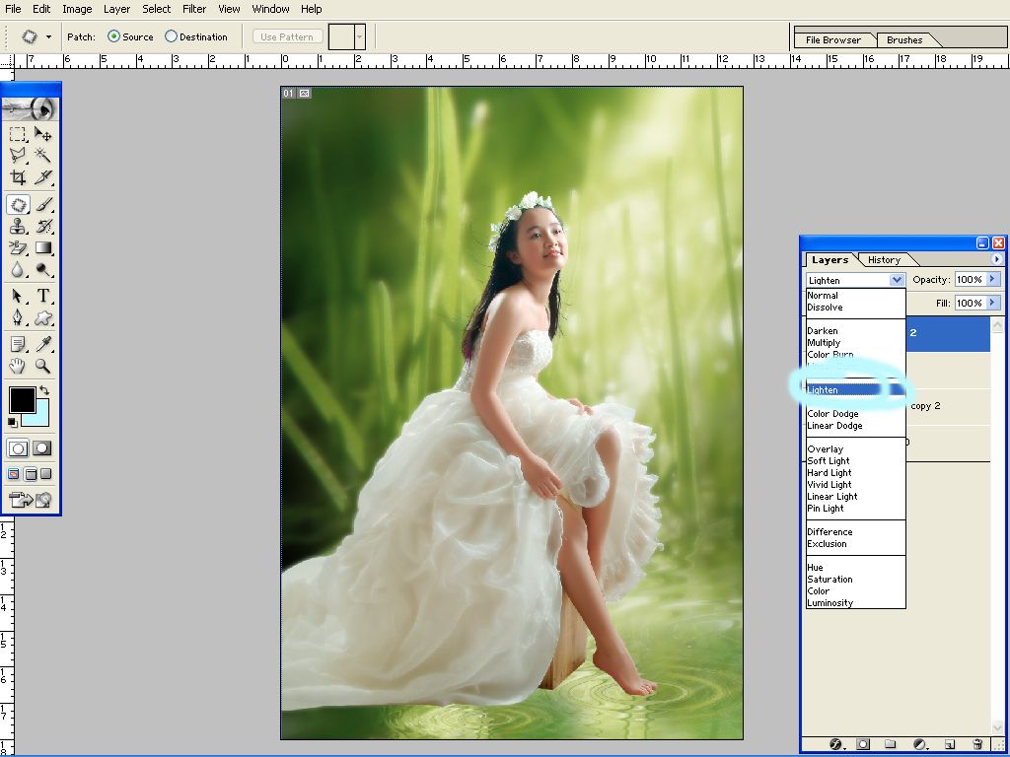Select the Source patch radio button

pos(113,36)
